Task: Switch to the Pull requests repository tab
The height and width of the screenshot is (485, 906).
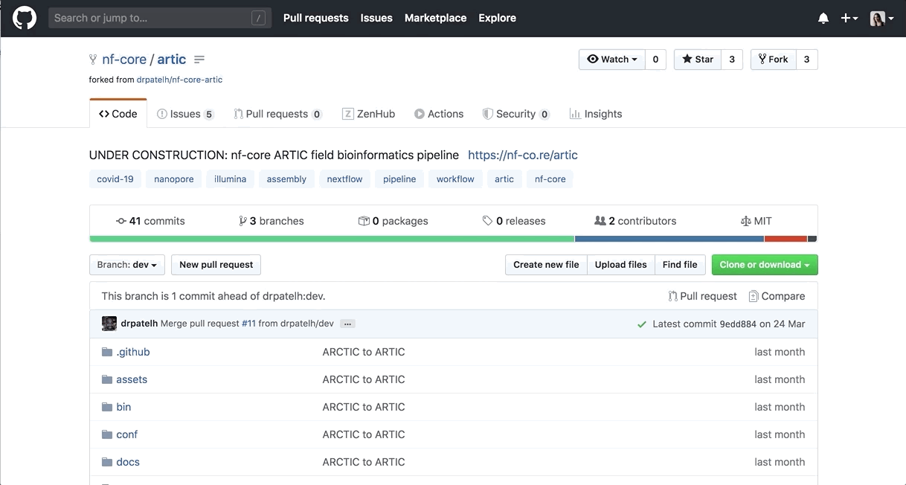Action: (277, 114)
